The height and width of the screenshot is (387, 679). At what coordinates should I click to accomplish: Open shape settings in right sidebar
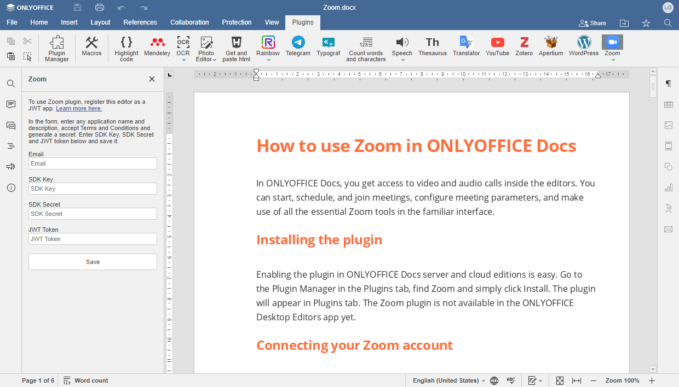tap(668, 167)
